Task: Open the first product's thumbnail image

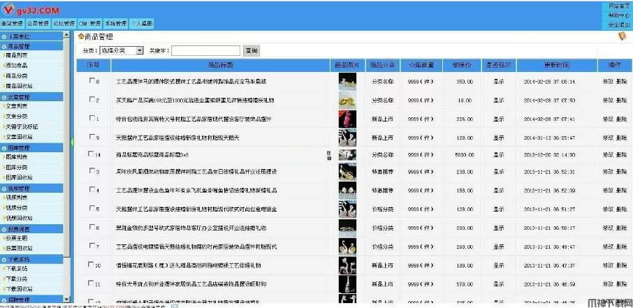Action: 347,82
